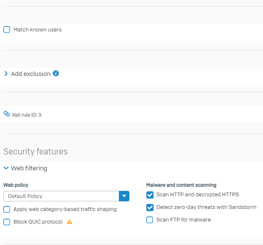Click the Add exclusion chevron arrow
This screenshot has width=263, height=245.
6,73
